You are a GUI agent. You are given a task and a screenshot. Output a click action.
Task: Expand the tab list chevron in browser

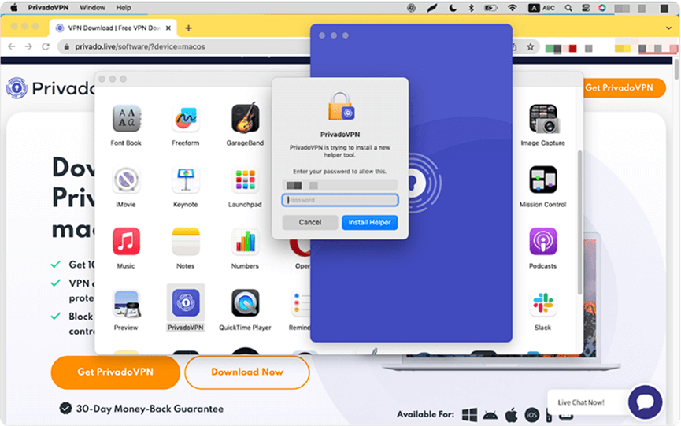(x=668, y=28)
